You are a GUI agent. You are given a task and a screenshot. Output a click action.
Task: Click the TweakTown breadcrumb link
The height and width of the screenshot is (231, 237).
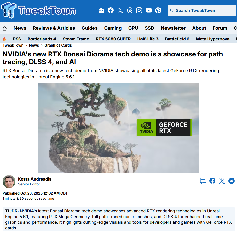click(x=13, y=45)
